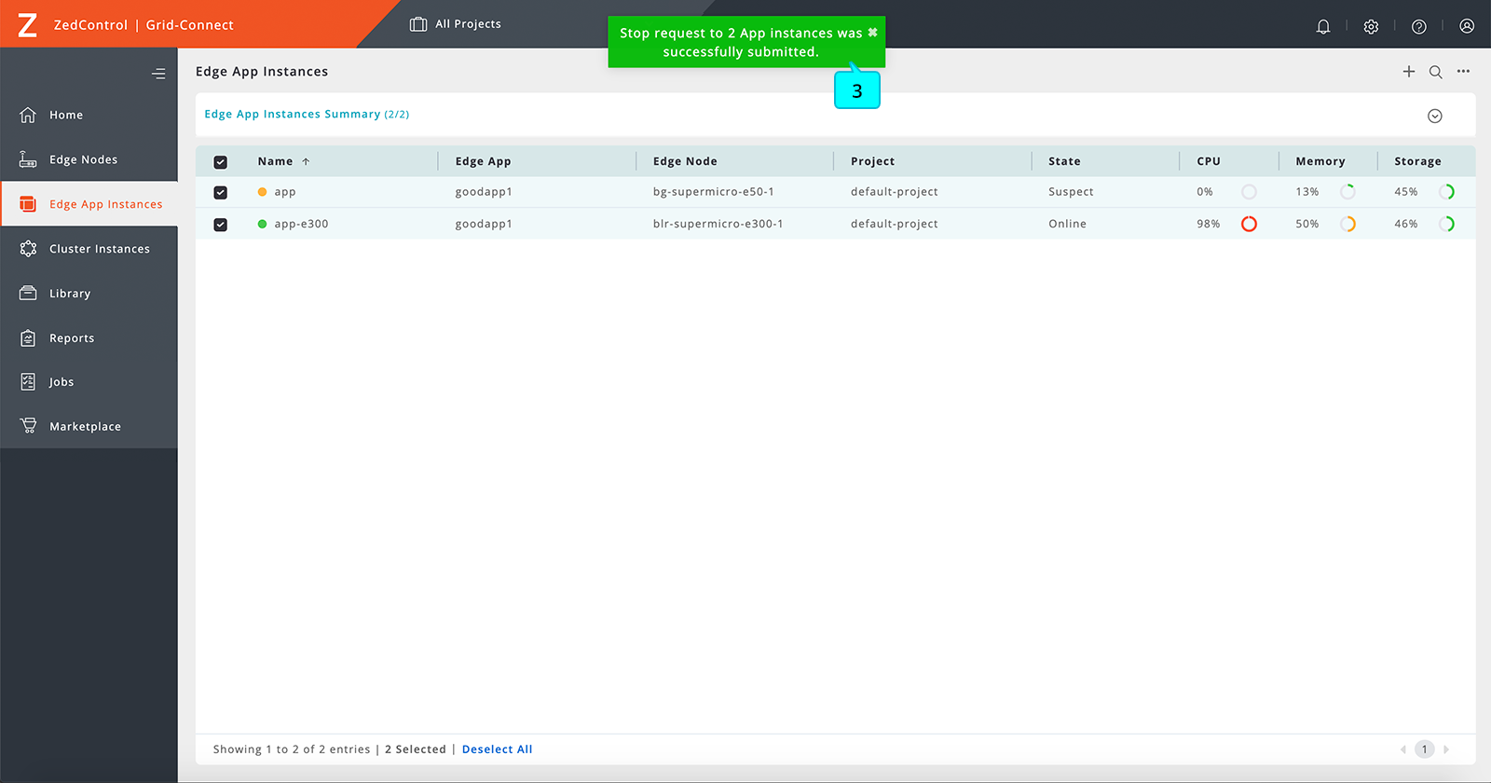Screen dimensions: 1491x783
Task: Click the All Projects briefcase icon
Action: coord(418,24)
